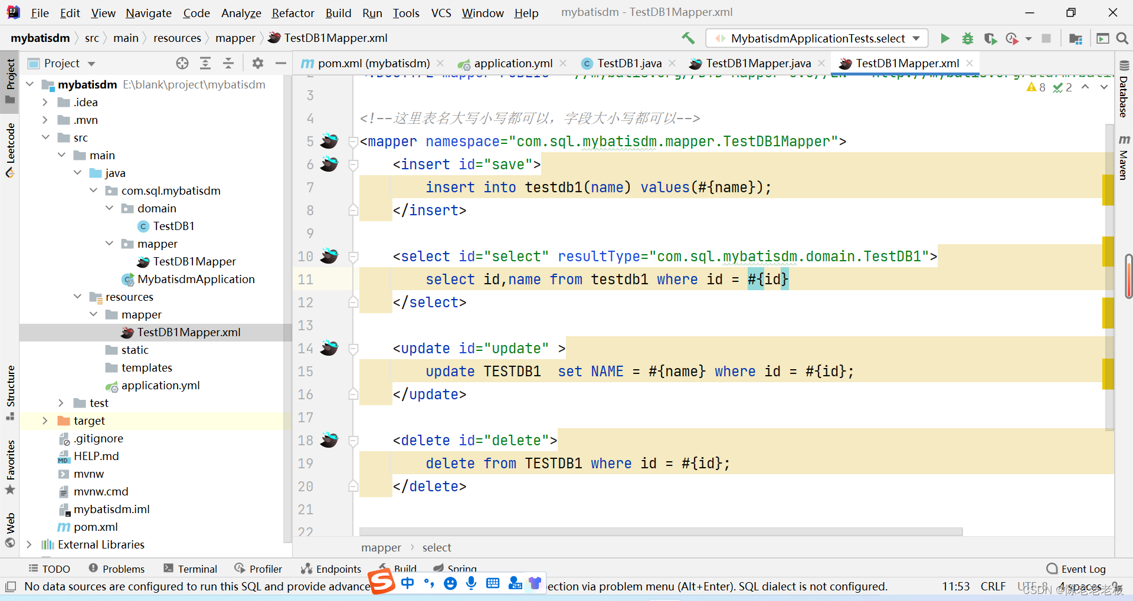The image size is (1133, 601).
Task: Expand External Libraries node
Action: (29, 544)
